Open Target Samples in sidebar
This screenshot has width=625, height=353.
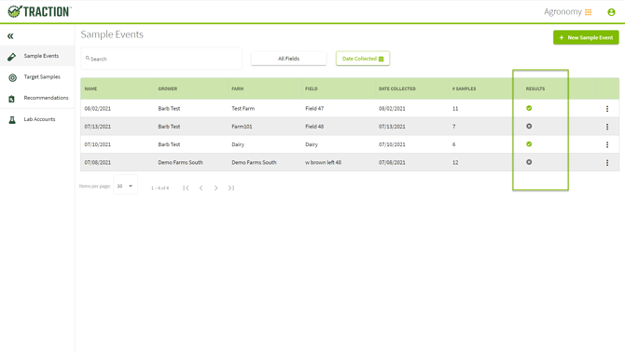(x=37, y=76)
